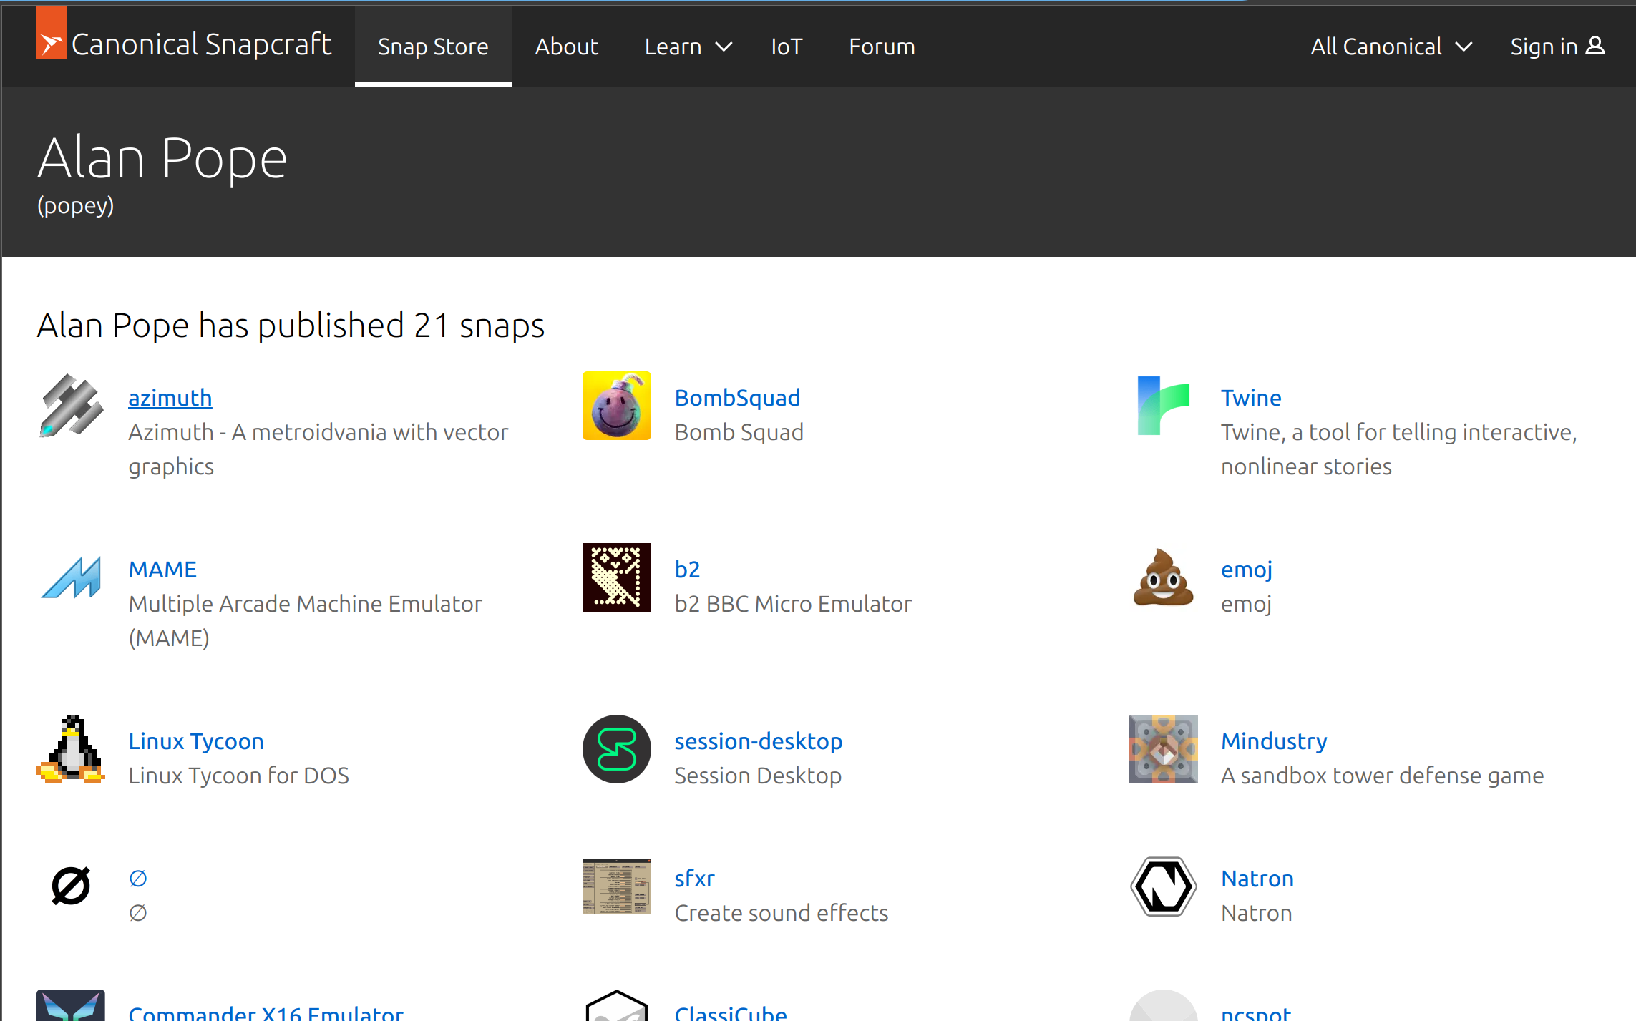The width and height of the screenshot is (1636, 1021).
Task: Click the azimuth spaceship icon
Action: [71, 406]
